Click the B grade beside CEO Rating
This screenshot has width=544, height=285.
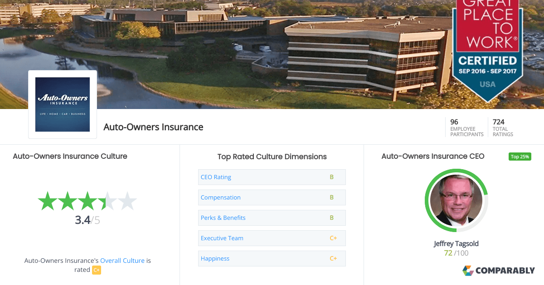coord(331,177)
